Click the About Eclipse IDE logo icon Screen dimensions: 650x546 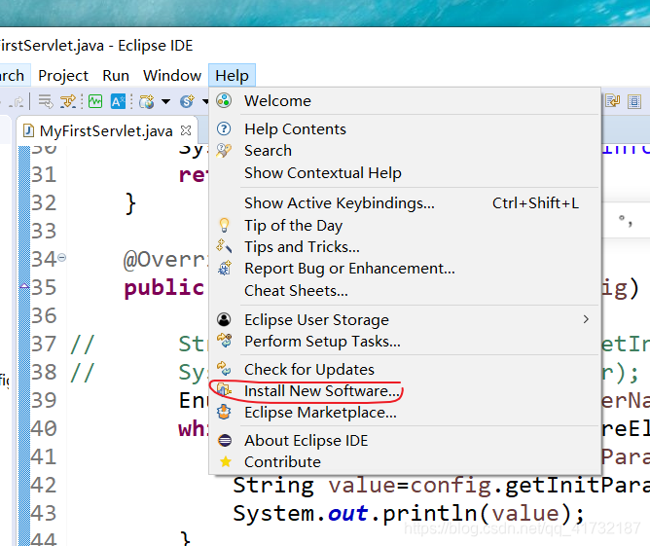225,440
